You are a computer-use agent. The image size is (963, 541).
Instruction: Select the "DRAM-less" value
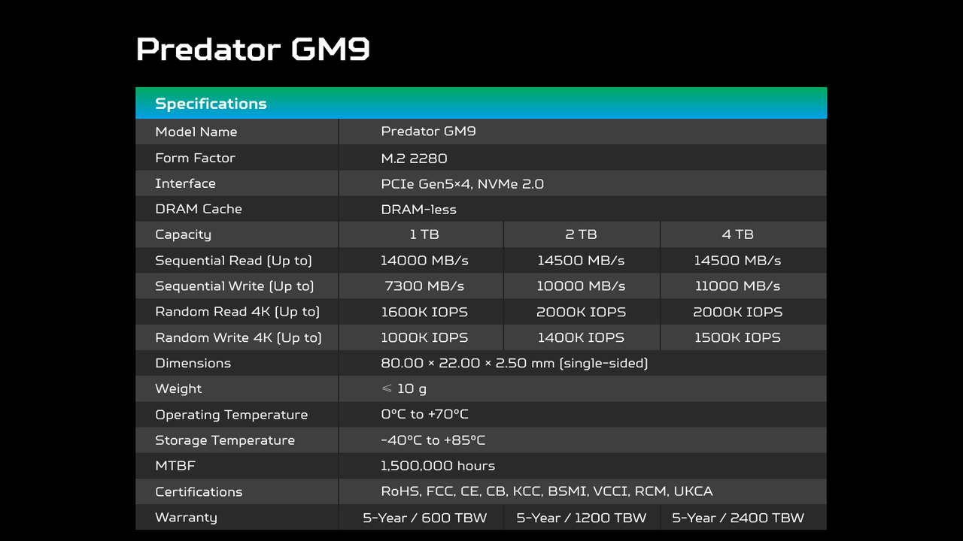418,209
